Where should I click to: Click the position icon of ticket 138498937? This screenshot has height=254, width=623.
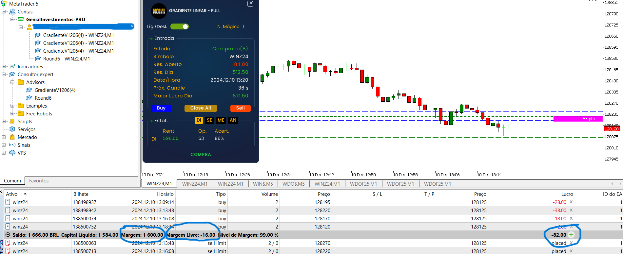[x=8, y=202]
